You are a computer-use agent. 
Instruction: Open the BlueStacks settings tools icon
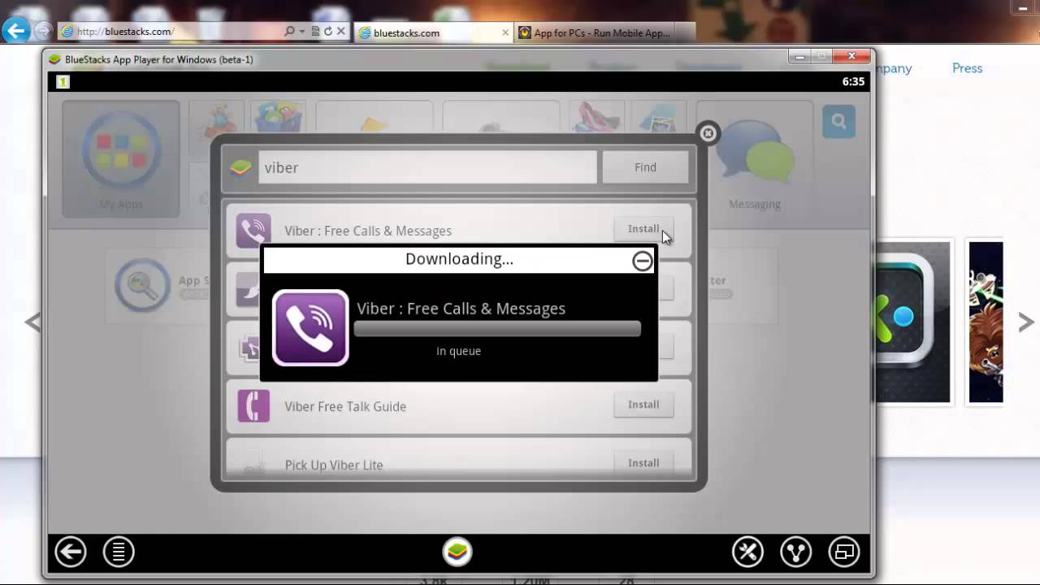pyautogui.click(x=747, y=552)
